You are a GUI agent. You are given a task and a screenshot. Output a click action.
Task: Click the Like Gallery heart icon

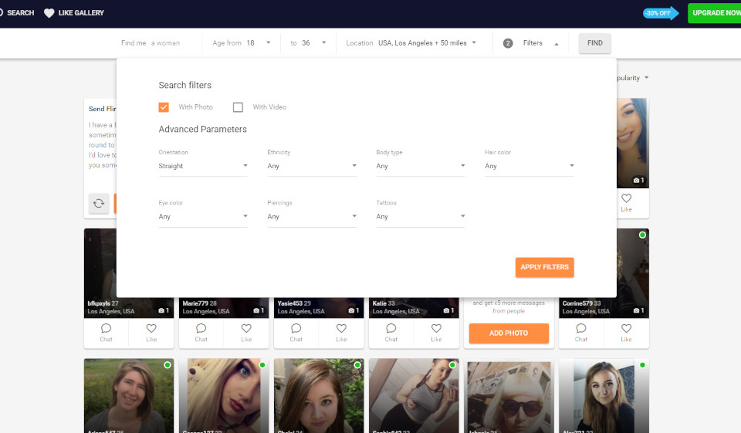pyautogui.click(x=49, y=13)
